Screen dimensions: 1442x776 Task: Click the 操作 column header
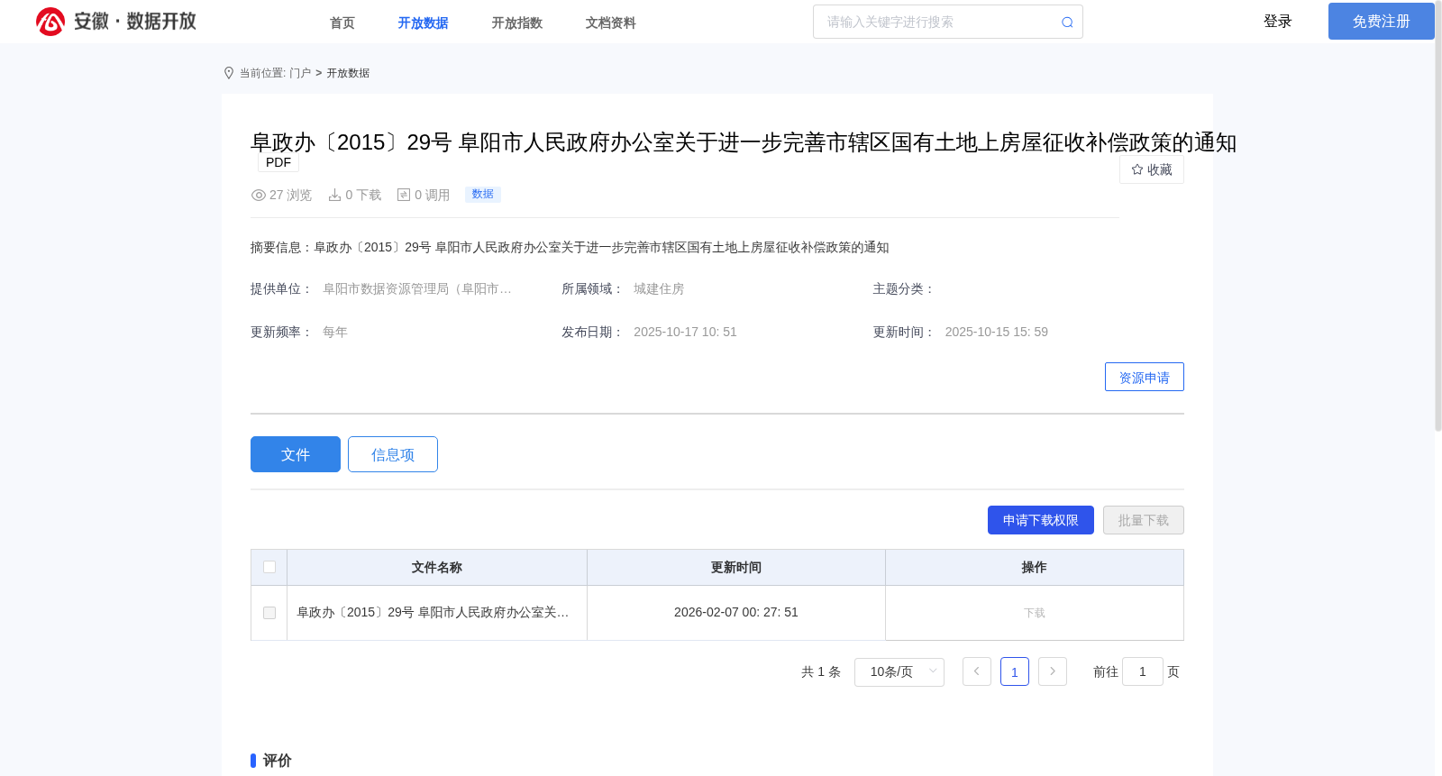pyautogui.click(x=1035, y=567)
